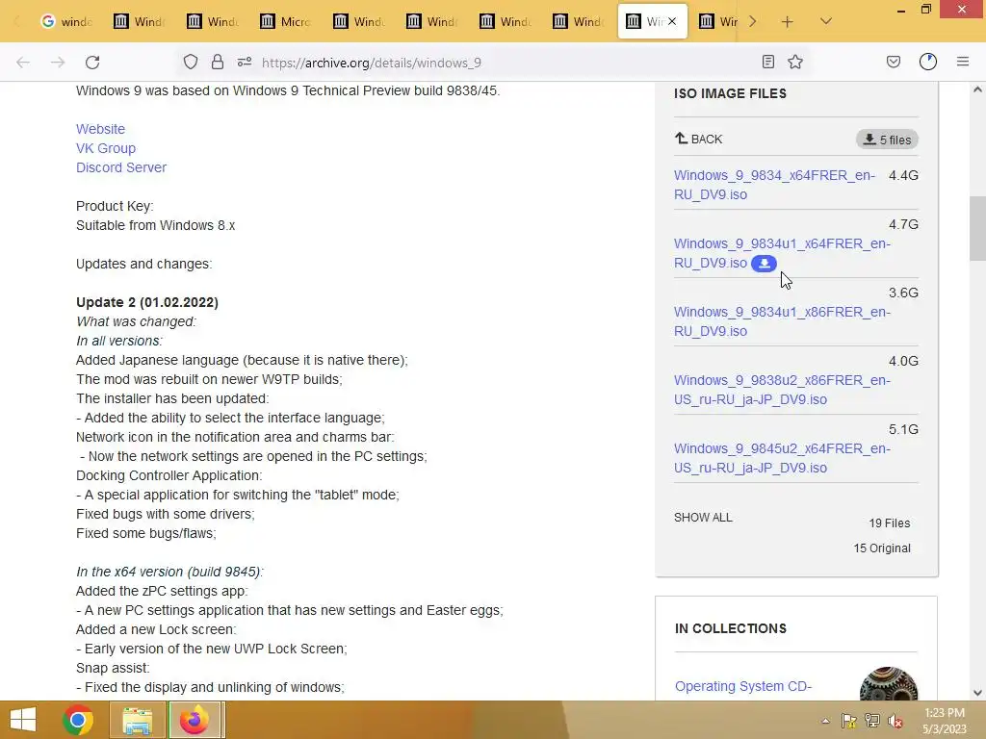
Task: Switch to the last visible 'Wir' tab
Action: pos(718,21)
